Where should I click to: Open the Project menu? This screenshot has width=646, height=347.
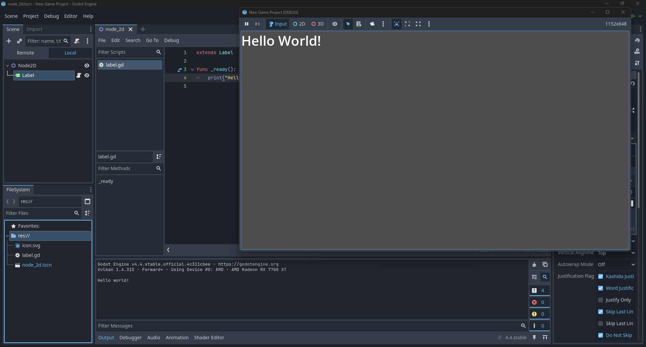(31, 16)
